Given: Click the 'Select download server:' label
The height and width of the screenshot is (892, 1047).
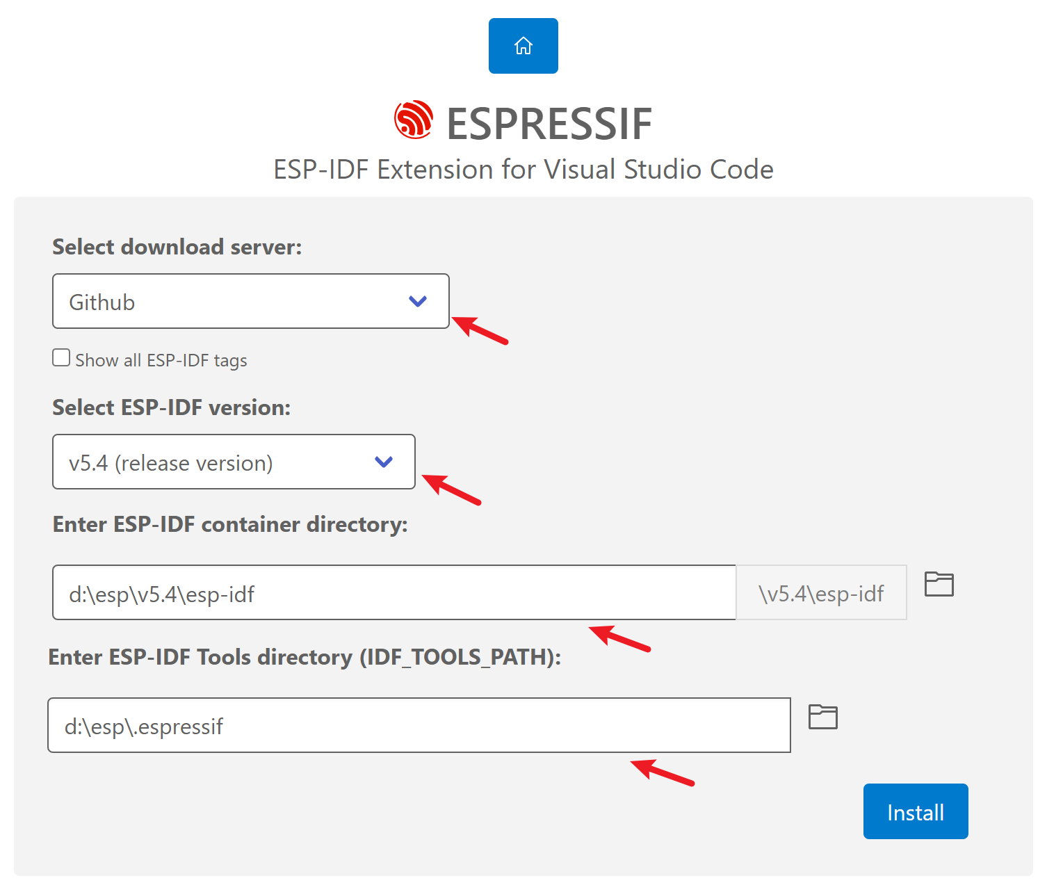Looking at the screenshot, I should pos(177,247).
